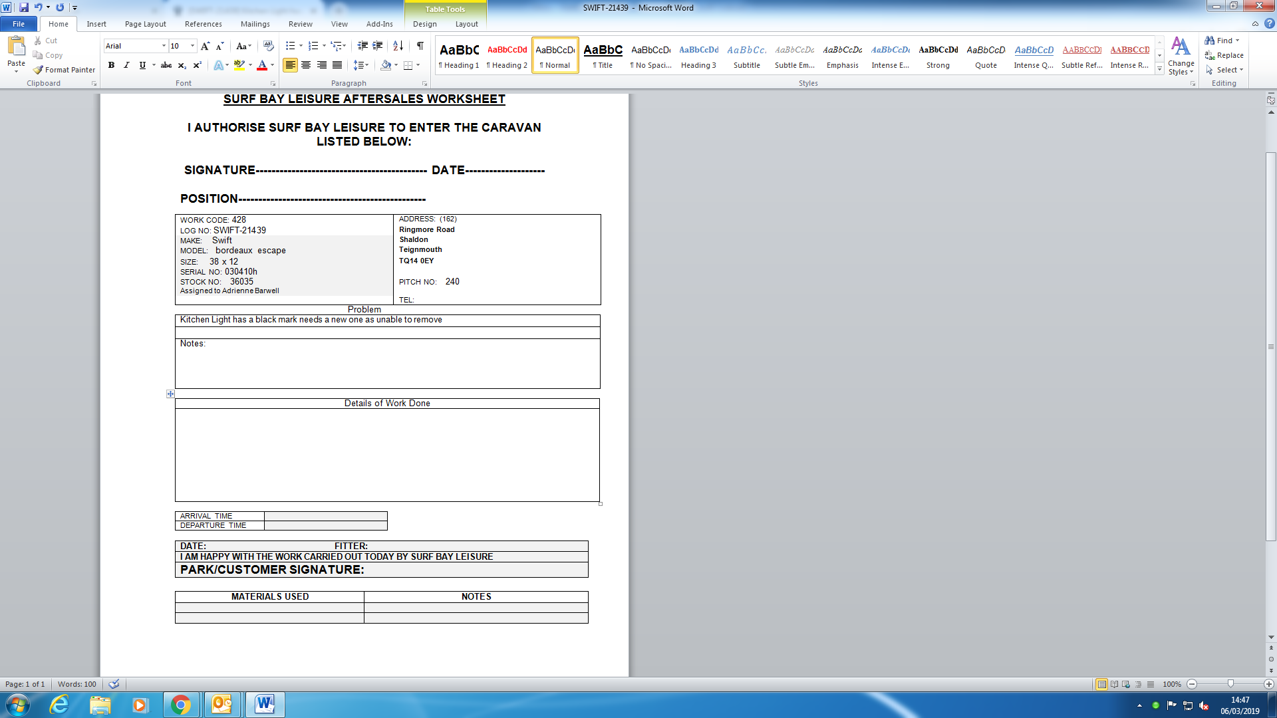Switch to the Page Layout tab
This screenshot has height=718, width=1277.
[145, 24]
